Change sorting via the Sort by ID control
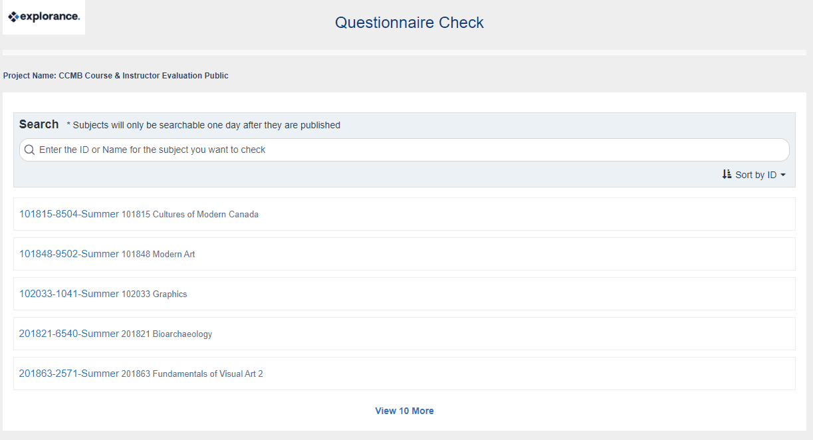813x440 pixels. pos(754,174)
